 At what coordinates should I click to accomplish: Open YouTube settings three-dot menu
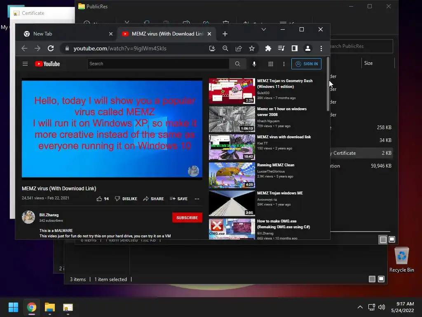pos(284,64)
